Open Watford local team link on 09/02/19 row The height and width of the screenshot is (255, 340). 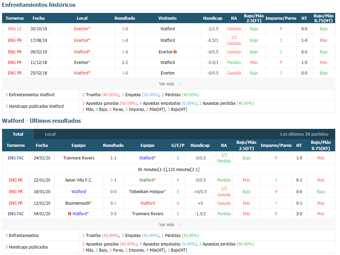point(82,52)
